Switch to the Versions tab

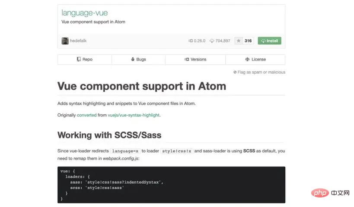coord(195,60)
